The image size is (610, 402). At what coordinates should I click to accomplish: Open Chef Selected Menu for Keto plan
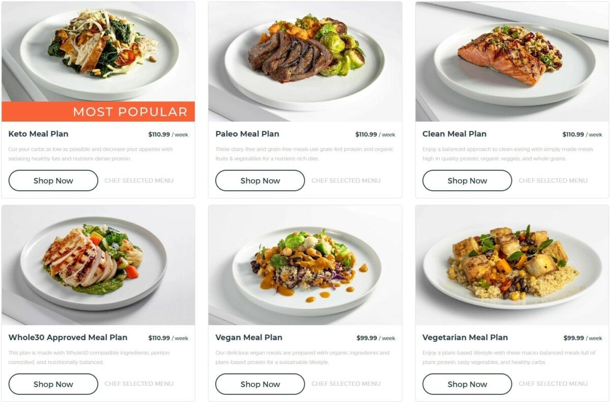click(139, 181)
